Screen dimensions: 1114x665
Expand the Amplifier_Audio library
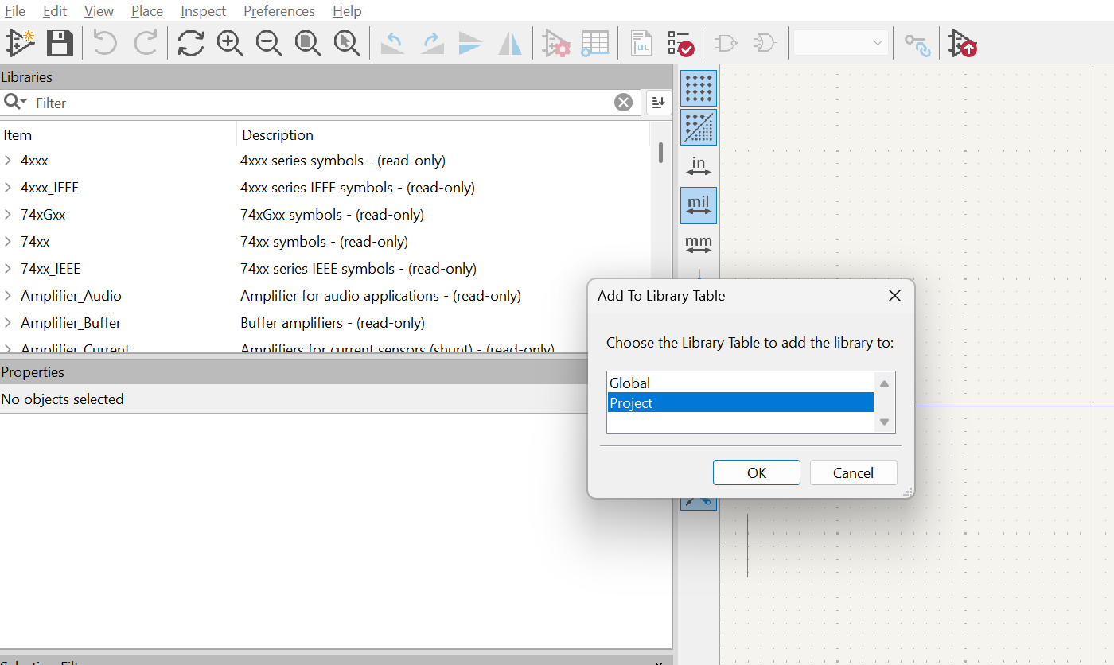pyautogui.click(x=7, y=296)
